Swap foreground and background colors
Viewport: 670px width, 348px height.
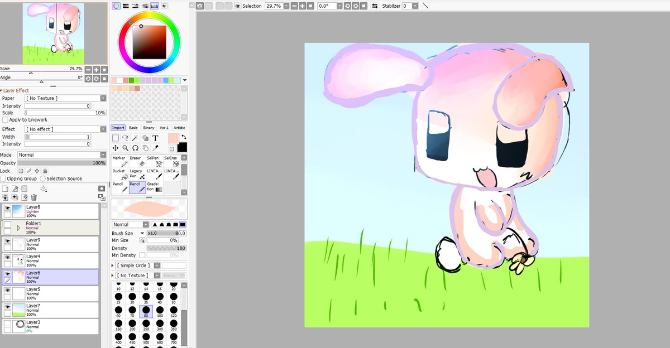click(184, 137)
